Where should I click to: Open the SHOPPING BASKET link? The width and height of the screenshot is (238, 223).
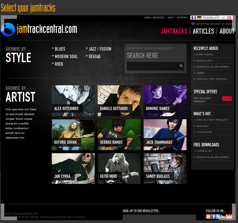[215, 24]
